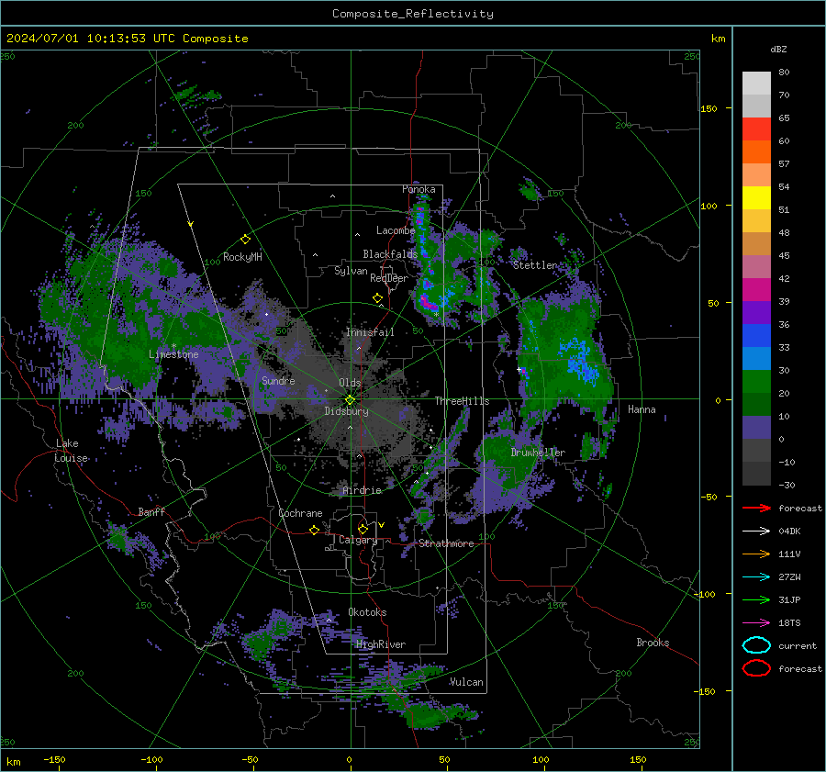The height and width of the screenshot is (772, 826).
Task: Click the Composite_Reflectivity title
Action: tap(413, 14)
